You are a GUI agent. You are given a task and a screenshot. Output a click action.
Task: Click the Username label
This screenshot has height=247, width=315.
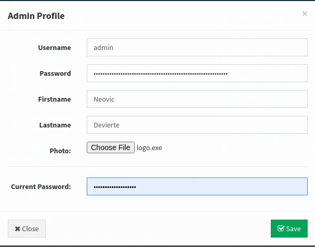(x=55, y=48)
